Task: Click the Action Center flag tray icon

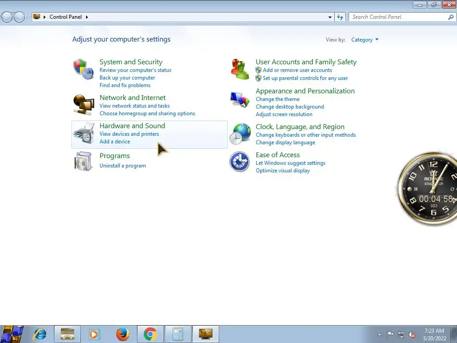Action: pyautogui.click(x=390, y=334)
